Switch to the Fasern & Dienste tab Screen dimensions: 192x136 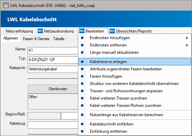(36, 39)
